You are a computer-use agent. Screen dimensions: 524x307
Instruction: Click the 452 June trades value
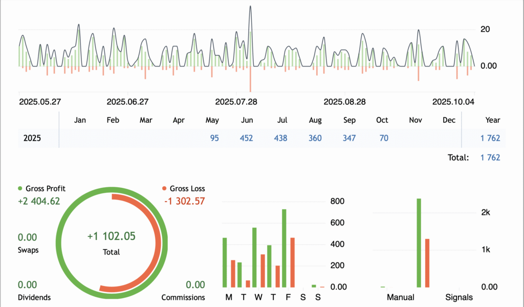pyautogui.click(x=247, y=138)
